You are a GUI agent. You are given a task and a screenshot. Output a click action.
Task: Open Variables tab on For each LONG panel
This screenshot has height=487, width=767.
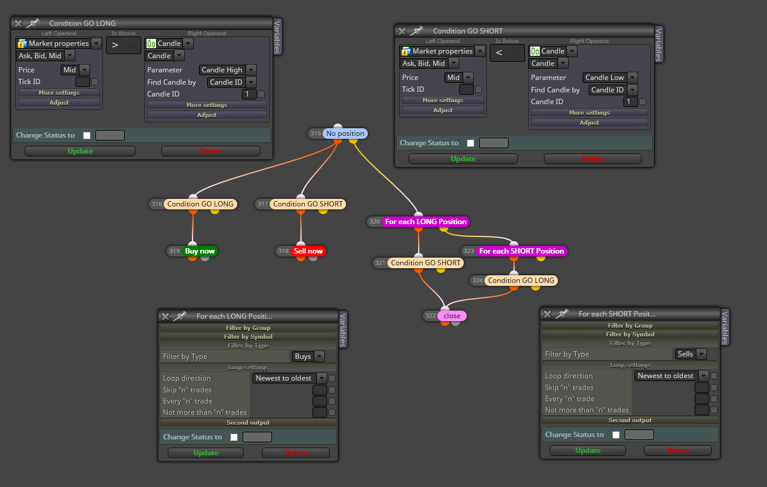click(x=343, y=329)
